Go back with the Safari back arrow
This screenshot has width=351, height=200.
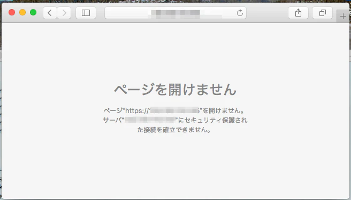click(50, 13)
